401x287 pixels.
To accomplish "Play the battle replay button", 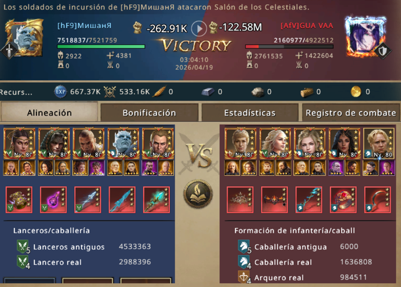I will click(x=199, y=28).
